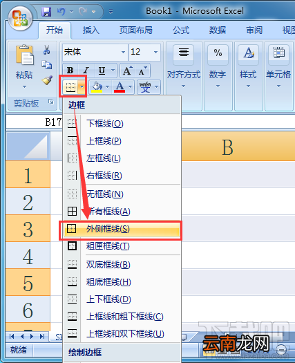Go to the previous sheet tab arrow

[22, 336]
